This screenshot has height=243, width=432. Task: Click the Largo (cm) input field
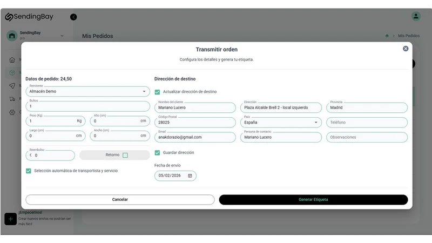click(56, 136)
